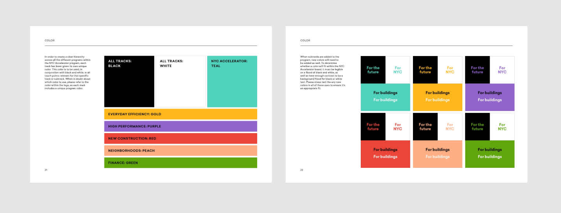The width and height of the screenshot is (561, 213).
Task: Click black 'For buildings' text on teal tile
Action: click(x=385, y=93)
